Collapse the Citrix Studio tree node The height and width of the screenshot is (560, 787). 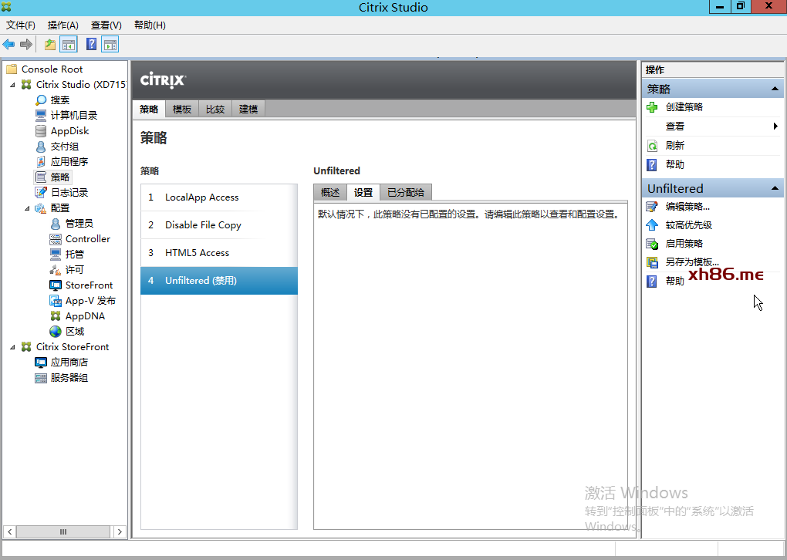[x=13, y=85]
